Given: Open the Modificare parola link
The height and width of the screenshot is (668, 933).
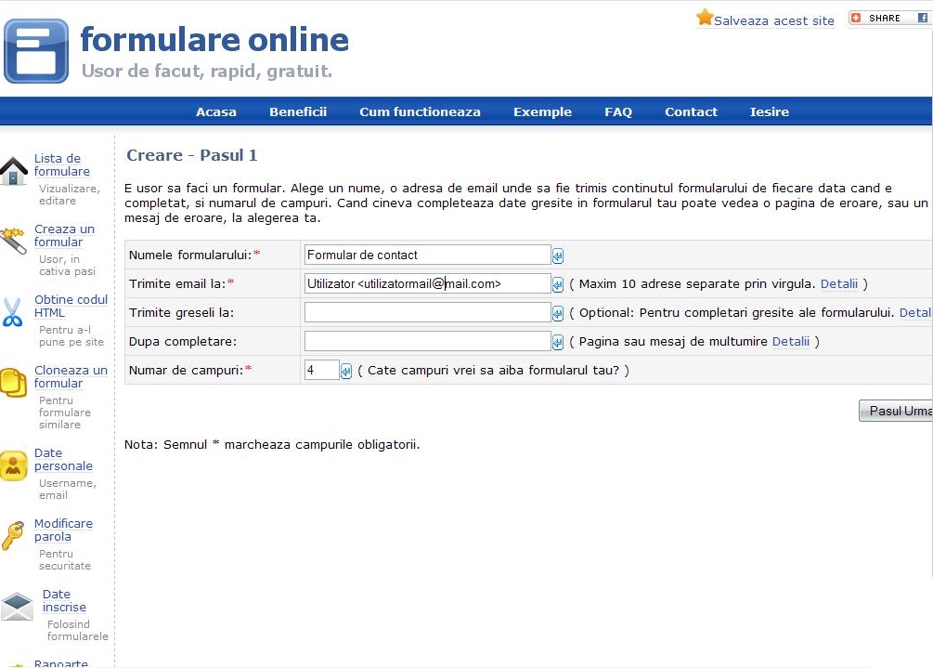Looking at the screenshot, I should click(x=63, y=530).
